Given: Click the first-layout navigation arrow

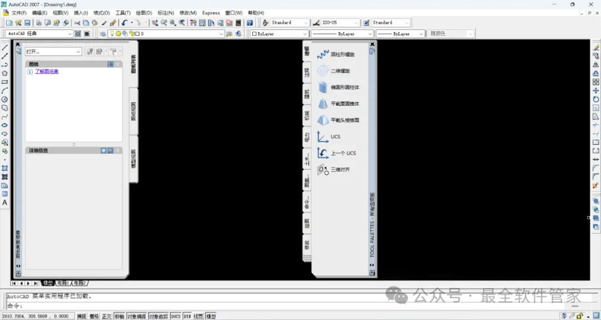Looking at the screenshot, I should pos(14,283).
